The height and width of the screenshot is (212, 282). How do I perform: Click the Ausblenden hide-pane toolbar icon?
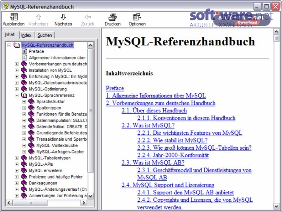point(14,17)
